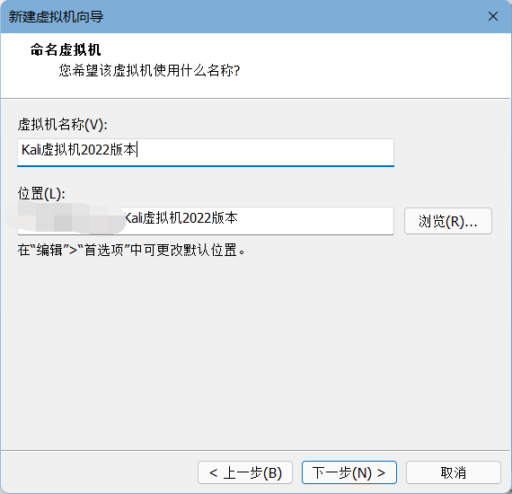Click the 新建虚拟机向导 title bar text
The height and width of the screenshot is (494, 512).
click(56, 17)
